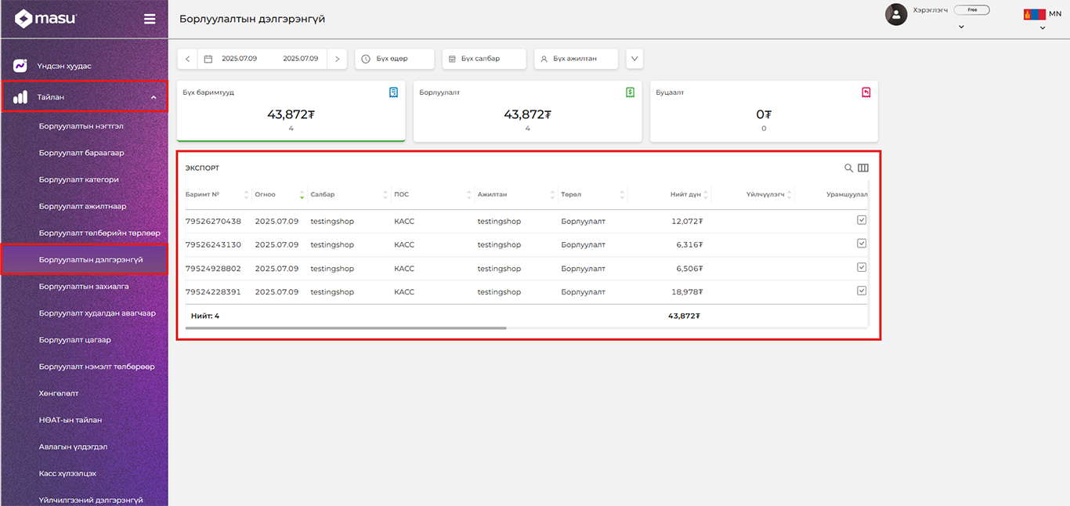
Task: Sort by Нийт дүн column header
Action: pos(685,194)
